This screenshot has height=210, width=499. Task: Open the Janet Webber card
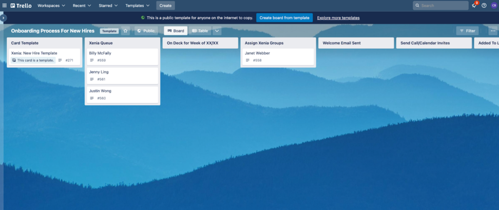pos(278,57)
